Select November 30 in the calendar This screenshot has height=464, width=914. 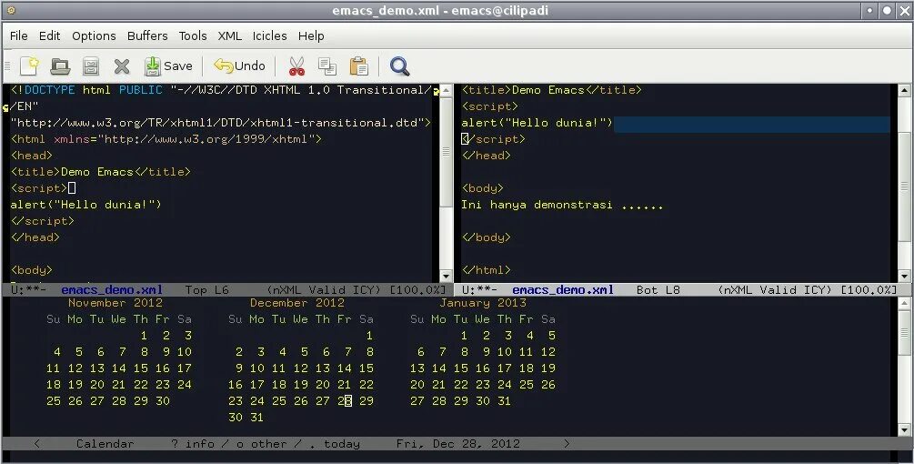163,400
